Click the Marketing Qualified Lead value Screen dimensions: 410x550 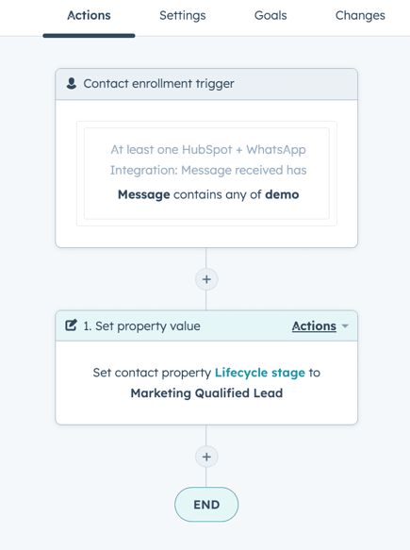pyautogui.click(x=206, y=393)
